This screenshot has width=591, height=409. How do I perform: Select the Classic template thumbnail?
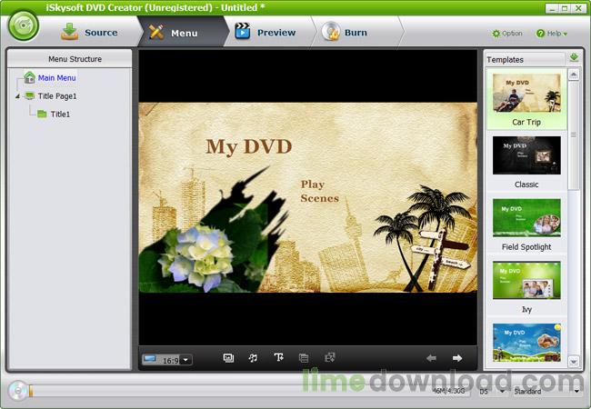pos(526,156)
